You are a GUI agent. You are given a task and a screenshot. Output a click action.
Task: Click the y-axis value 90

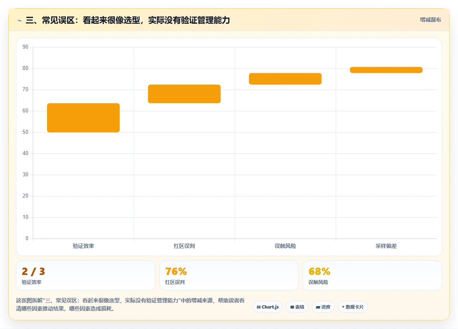pyautogui.click(x=25, y=47)
